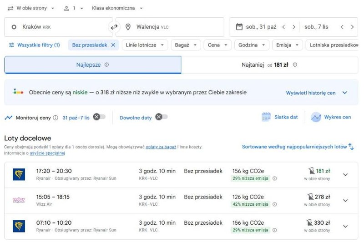Go to previous departure date

point(283,27)
